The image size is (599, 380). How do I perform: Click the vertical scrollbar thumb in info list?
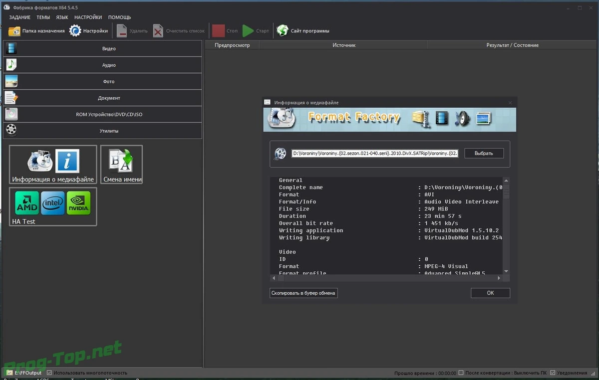click(506, 191)
